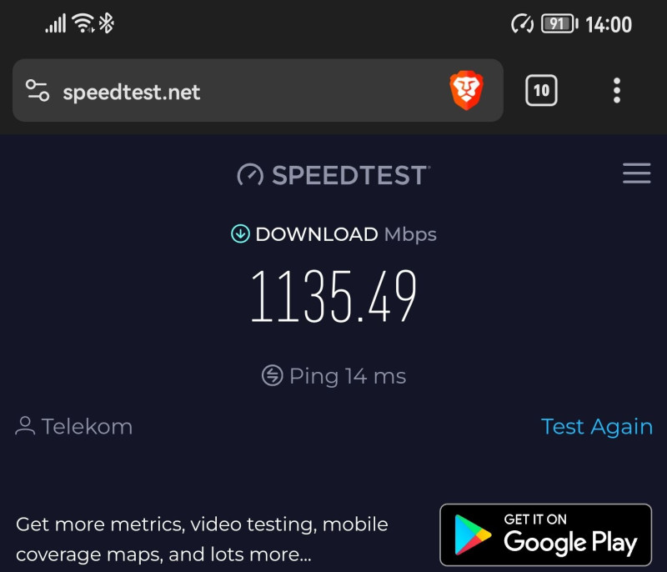The height and width of the screenshot is (572, 667).
Task: Click the SPEEDTEST logo text
Action: 351,175
